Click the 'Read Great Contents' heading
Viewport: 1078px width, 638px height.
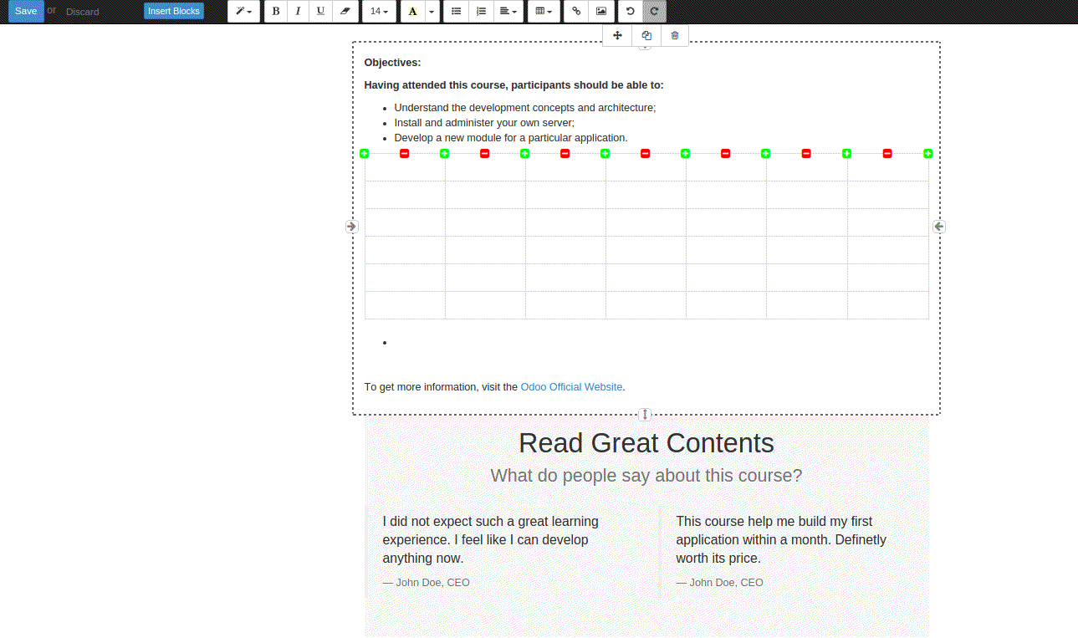point(646,442)
